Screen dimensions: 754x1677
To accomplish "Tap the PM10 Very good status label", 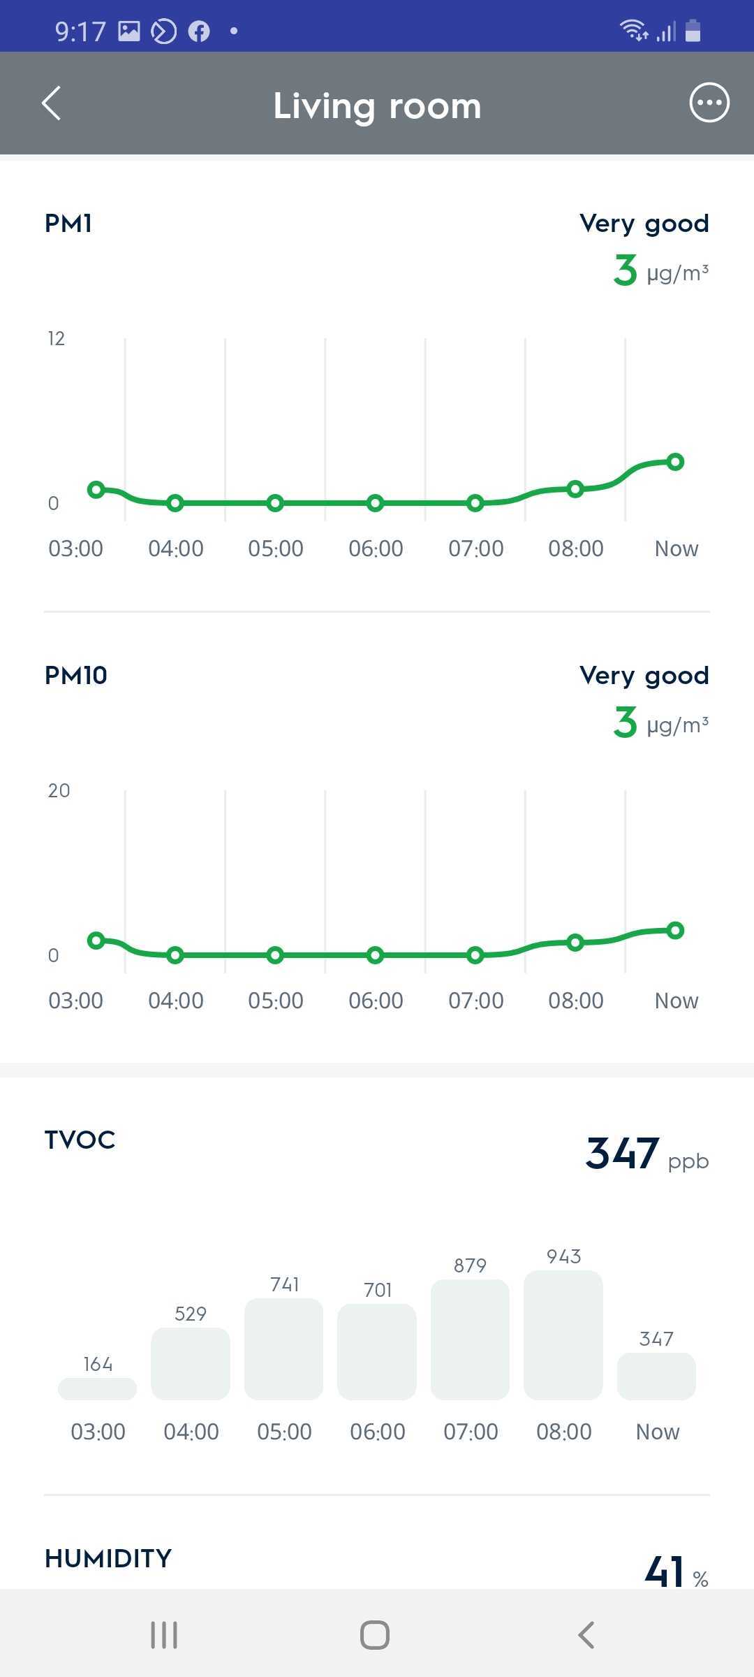I will 644,676.
